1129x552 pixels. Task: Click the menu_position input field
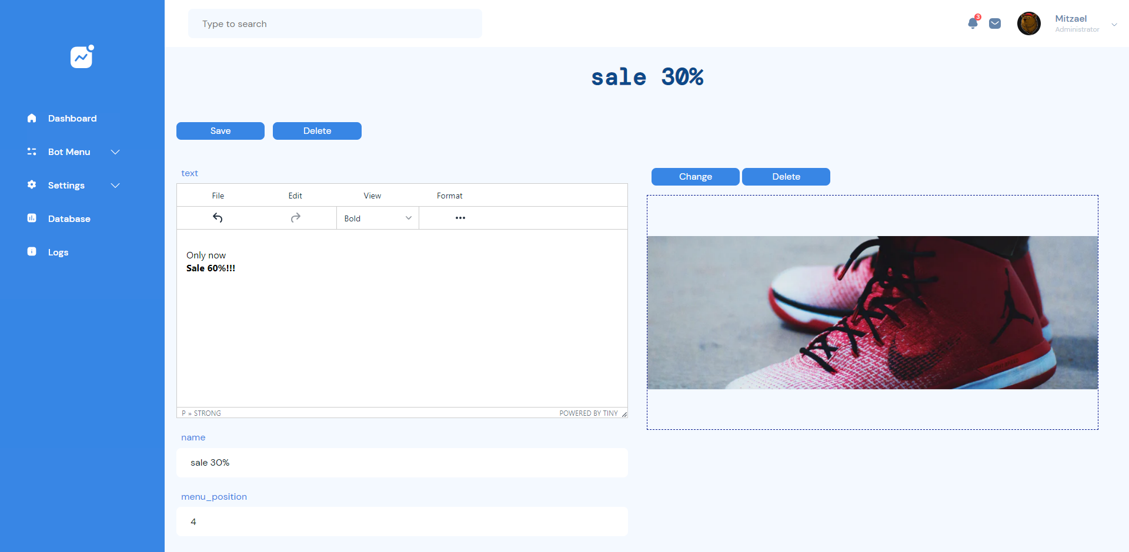(402, 521)
